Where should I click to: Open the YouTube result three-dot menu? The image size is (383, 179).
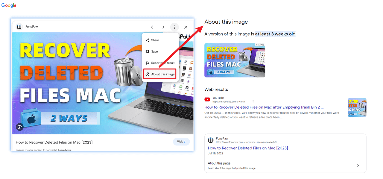253,101
